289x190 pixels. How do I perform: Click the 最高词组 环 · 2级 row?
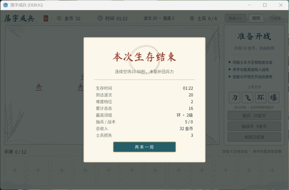pyautogui.click(x=144, y=115)
